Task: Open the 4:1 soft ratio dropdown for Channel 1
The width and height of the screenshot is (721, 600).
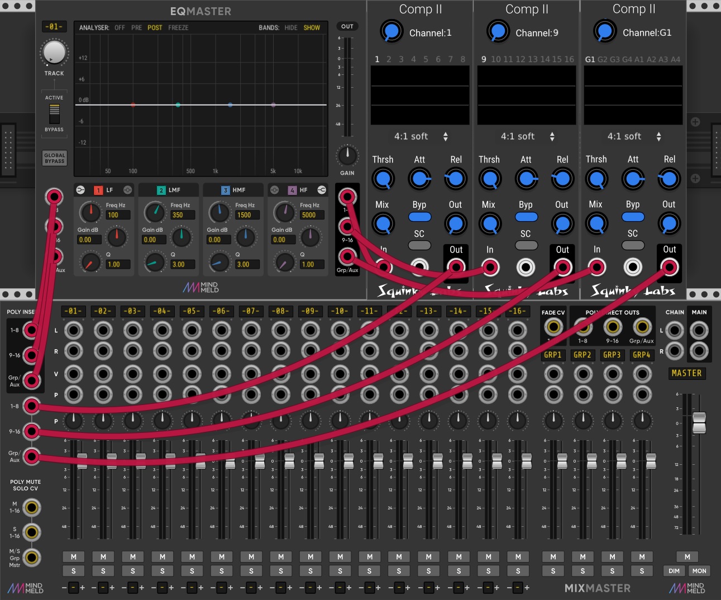Action: 421,136
